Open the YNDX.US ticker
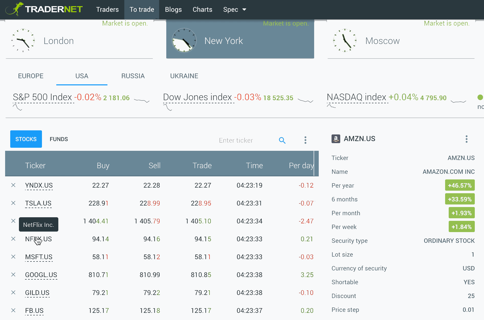484x320 pixels. (x=39, y=185)
